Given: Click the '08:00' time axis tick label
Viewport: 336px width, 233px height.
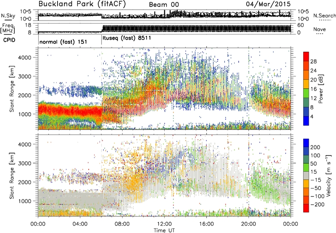Looking at the screenshot, I should tap(122, 224).
